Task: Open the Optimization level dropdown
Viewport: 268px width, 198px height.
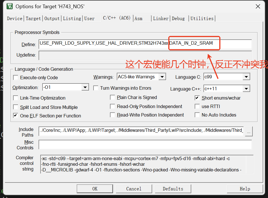Action: tap(85, 87)
